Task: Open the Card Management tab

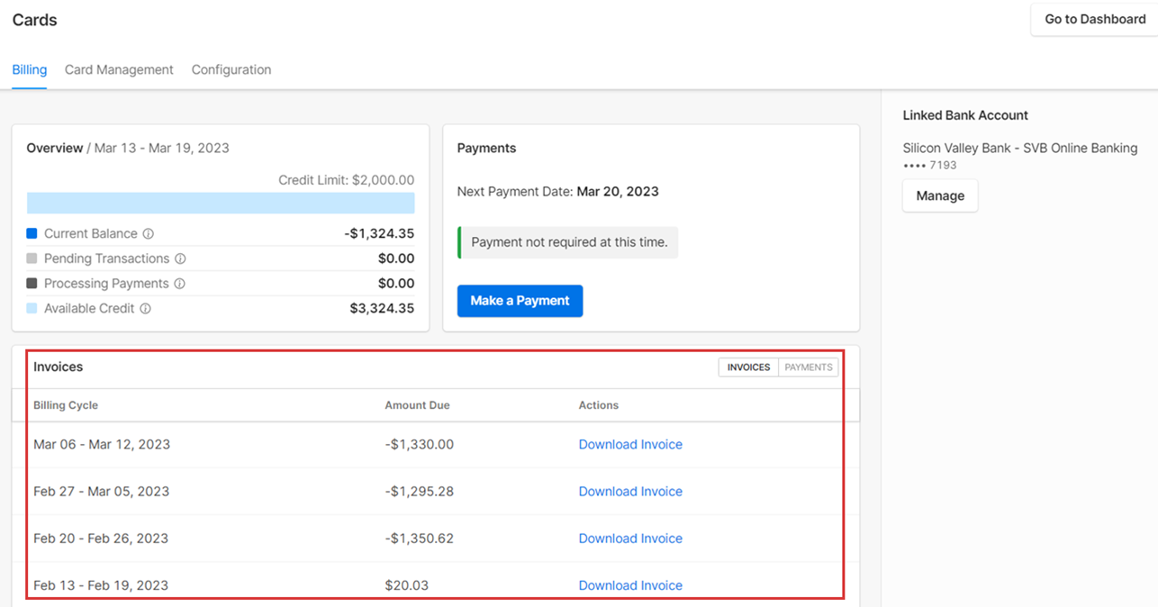Action: tap(119, 69)
